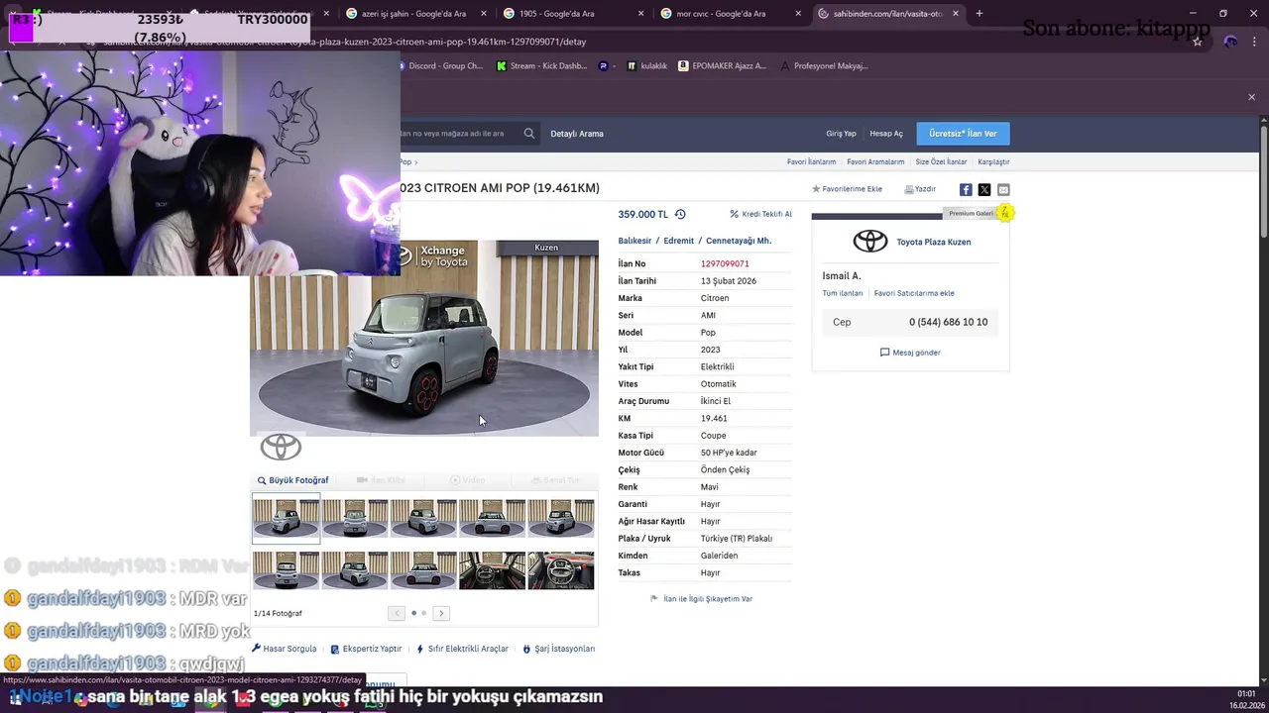Viewport: 1269px width, 713px height.
Task: Share listing on X icon
Action: pos(984,189)
